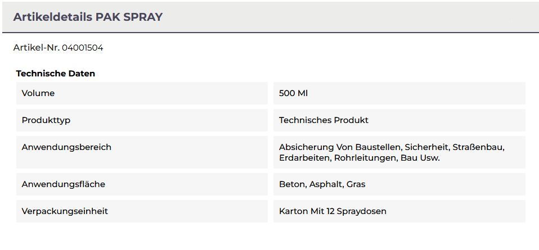Click the Anwendungsbereich row label

pos(66,147)
